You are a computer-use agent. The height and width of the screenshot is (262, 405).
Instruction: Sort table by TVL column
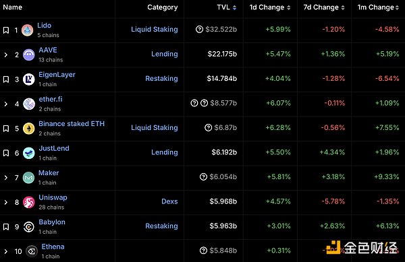tap(227, 7)
